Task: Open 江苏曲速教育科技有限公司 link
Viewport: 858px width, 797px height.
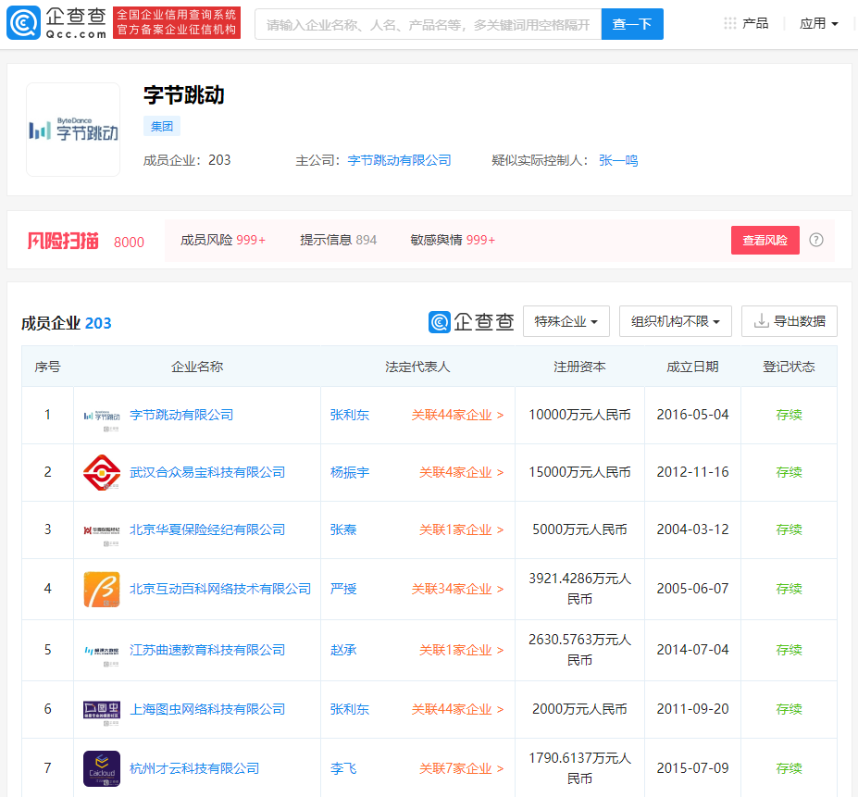Action: point(206,651)
